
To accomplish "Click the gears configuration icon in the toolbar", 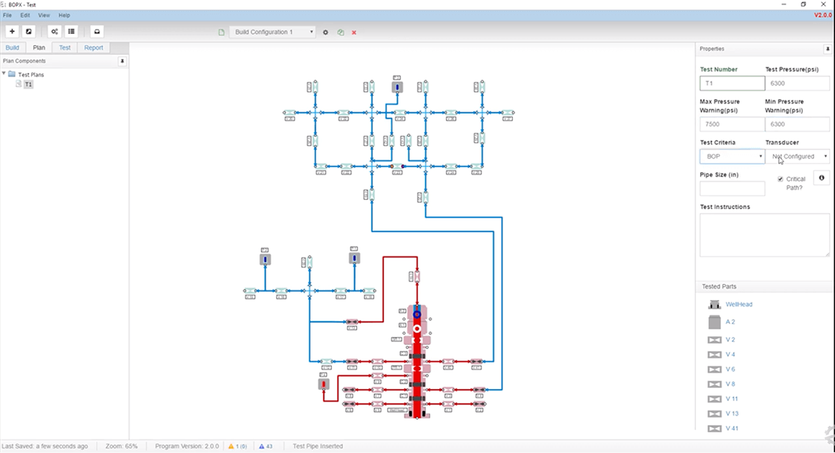I will pyautogui.click(x=54, y=31).
